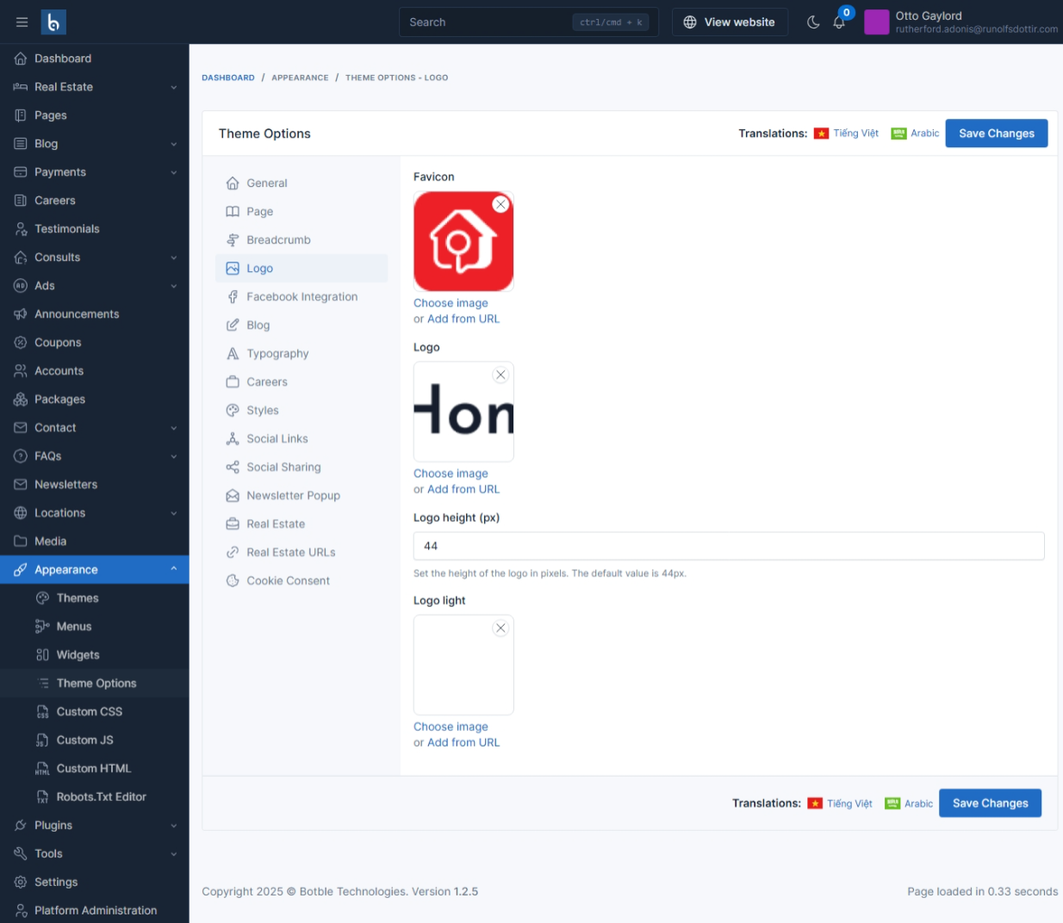The height and width of the screenshot is (923, 1063).
Task: Click the top Save Changes button
Action: pos(997,133)
